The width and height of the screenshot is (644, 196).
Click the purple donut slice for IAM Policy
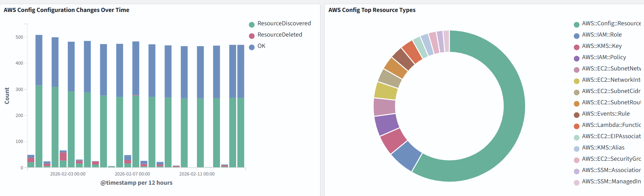387,125
